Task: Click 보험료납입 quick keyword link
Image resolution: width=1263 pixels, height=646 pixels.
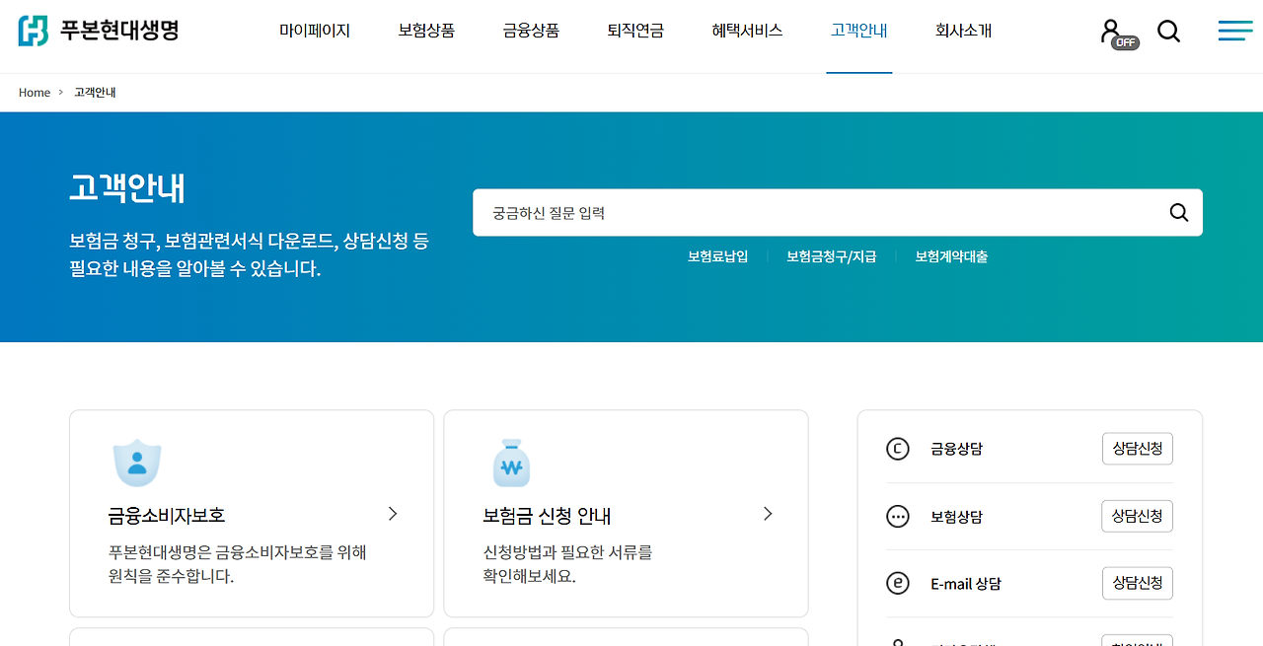Action: click(718, 256)
